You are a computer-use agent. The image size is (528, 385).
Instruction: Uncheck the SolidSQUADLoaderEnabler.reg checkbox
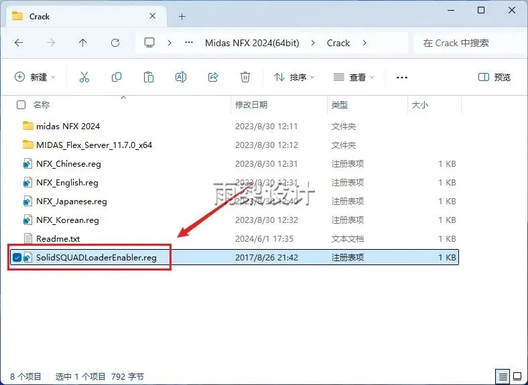[17, 258]
